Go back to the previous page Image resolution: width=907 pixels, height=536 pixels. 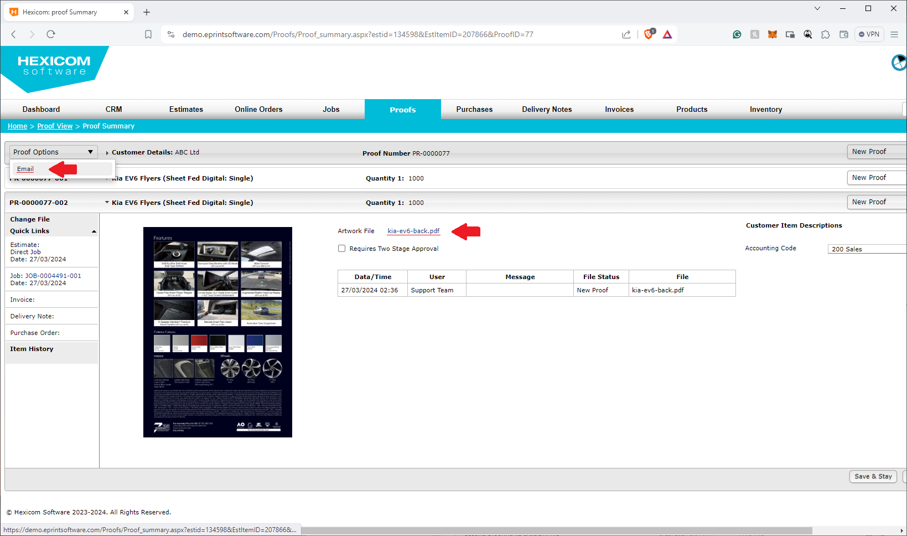(x=14, y=34)
